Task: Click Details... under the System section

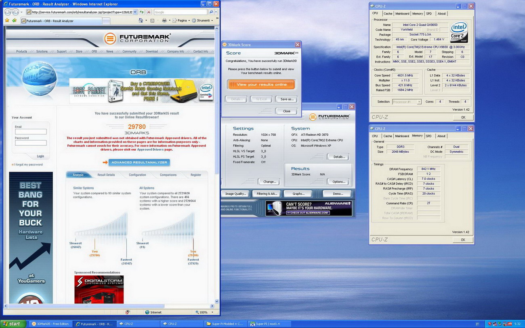Action: coord(338,157)
